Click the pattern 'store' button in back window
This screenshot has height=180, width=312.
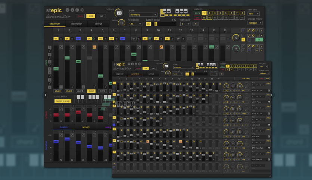point(197,13)
